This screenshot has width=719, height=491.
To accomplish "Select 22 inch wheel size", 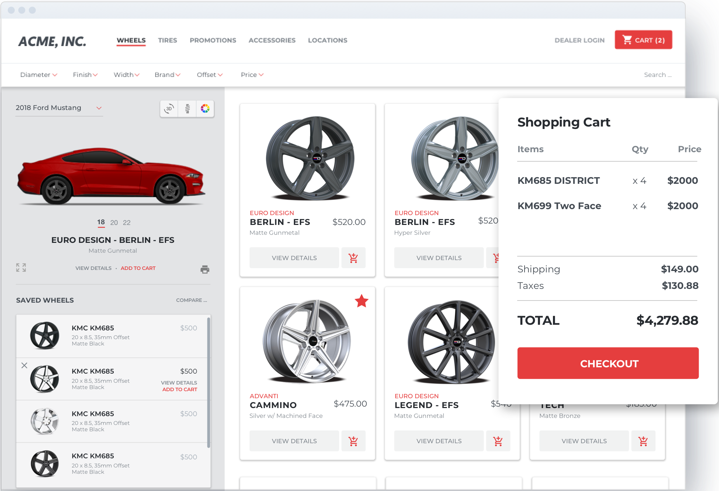I will 127,222.
